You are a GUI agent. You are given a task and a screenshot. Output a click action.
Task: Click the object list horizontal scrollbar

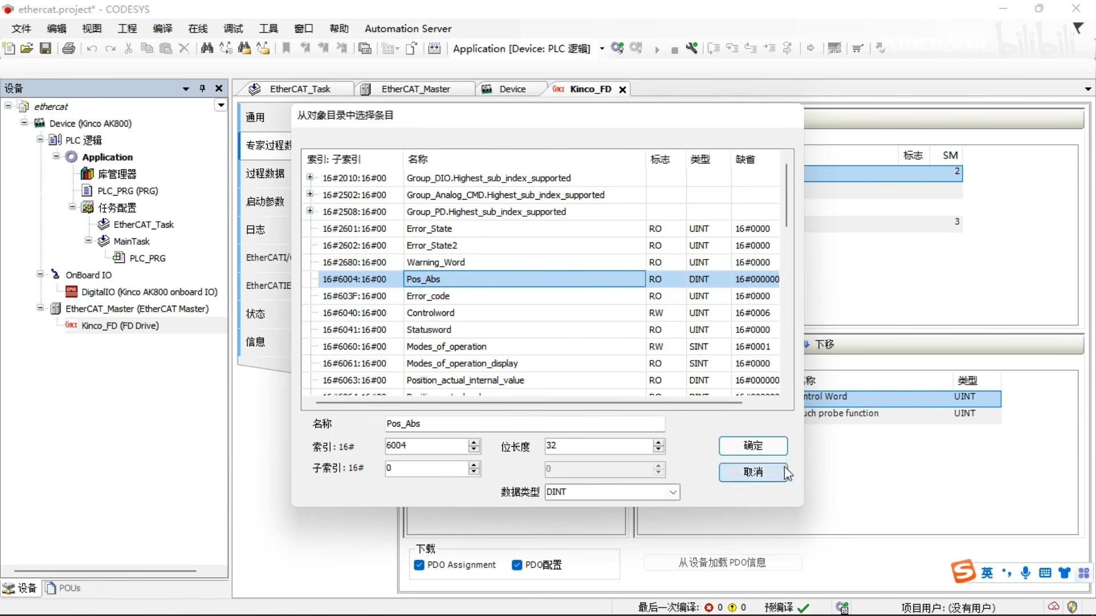(x=529, y=403)
